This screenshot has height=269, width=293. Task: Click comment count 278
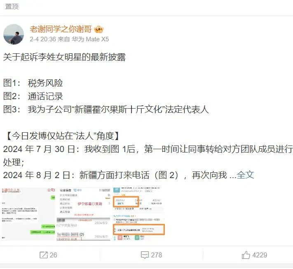[x=157, y=255]
